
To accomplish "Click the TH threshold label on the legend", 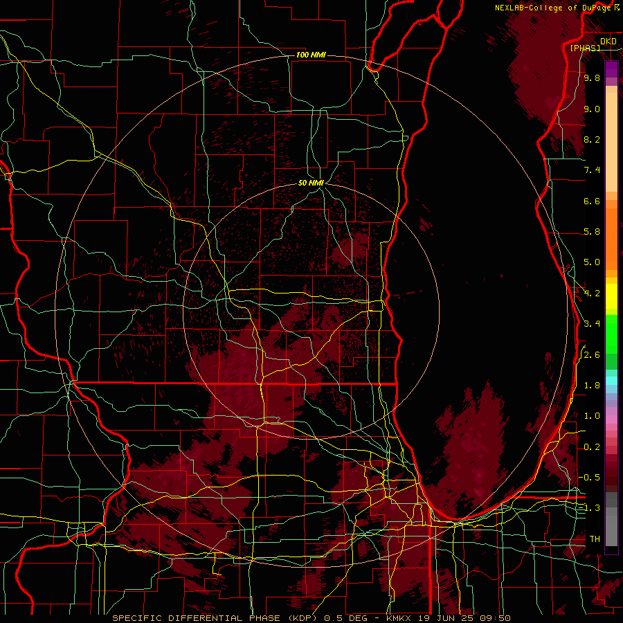I will pos(595,539).
